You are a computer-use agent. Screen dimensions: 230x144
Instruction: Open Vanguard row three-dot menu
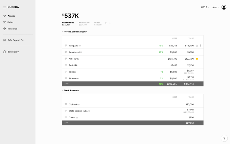pos(201,45)
